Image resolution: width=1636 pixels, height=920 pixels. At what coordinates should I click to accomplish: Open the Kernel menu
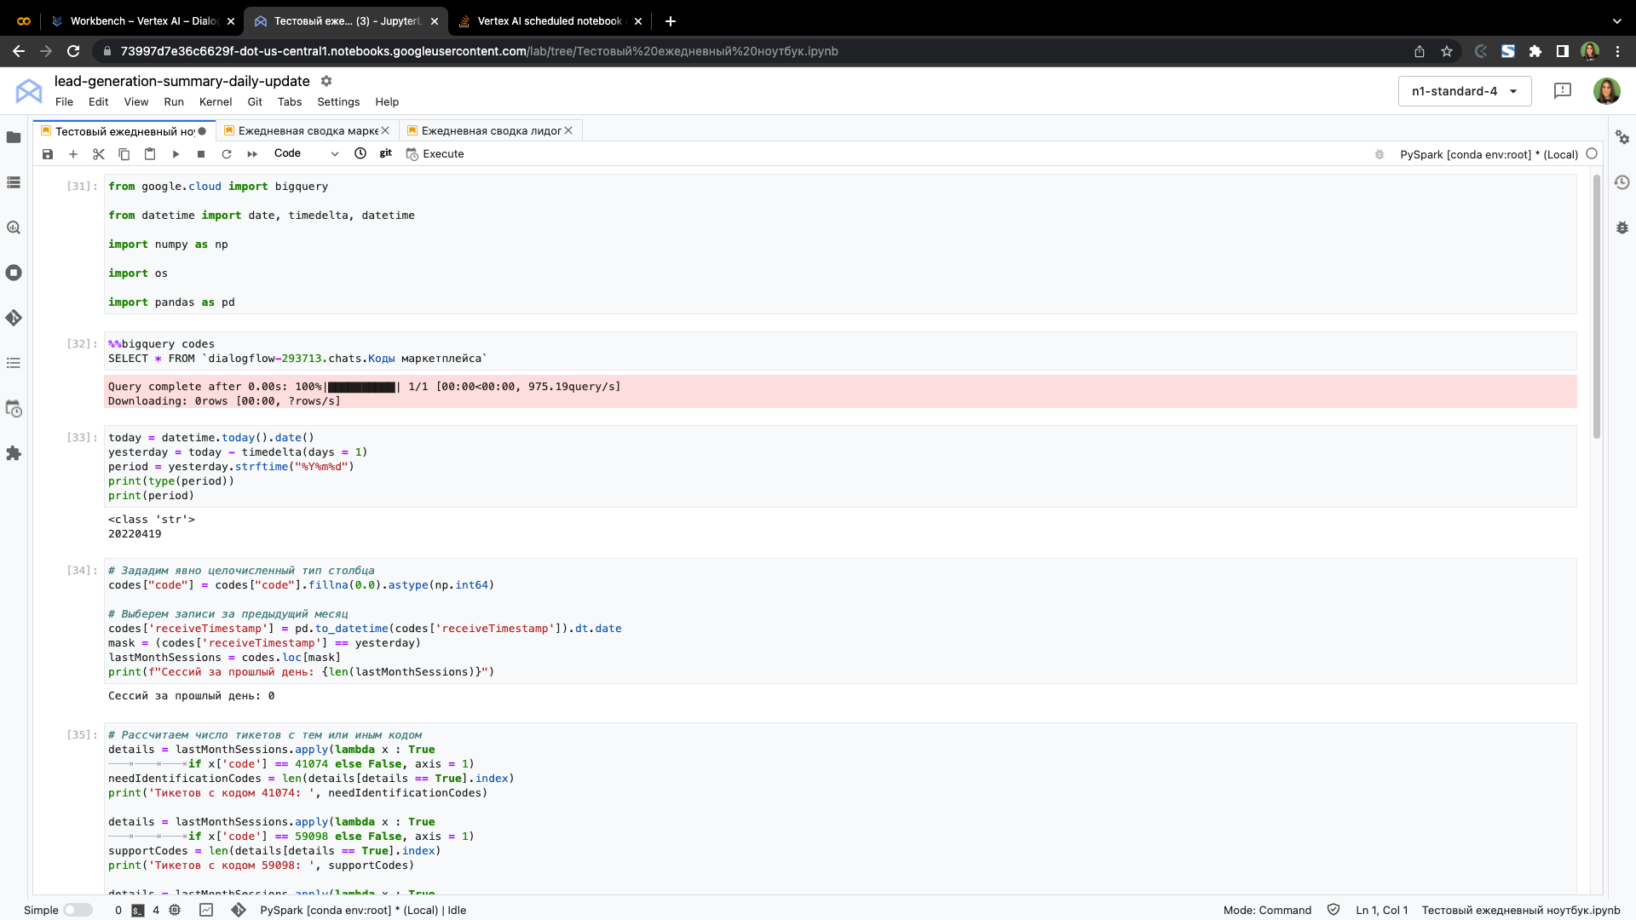[x=215, y=101]
